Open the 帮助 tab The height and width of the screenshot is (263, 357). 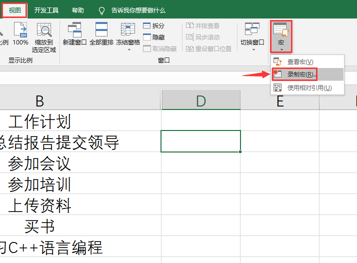pyautogui.click(x=78, y=10)
